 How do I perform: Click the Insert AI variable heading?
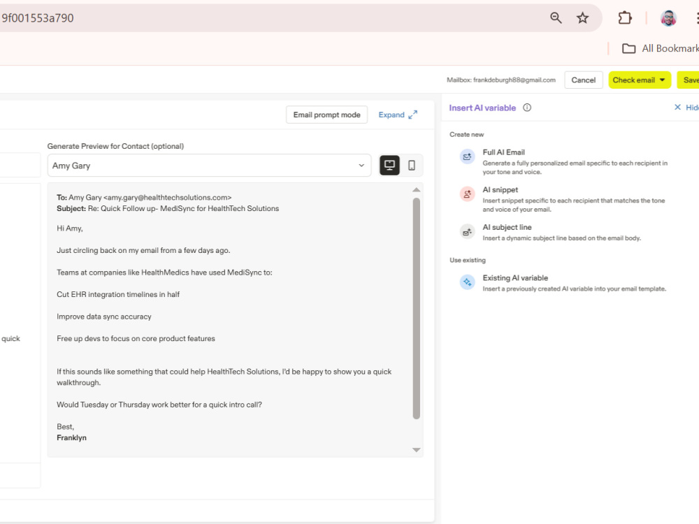482,108
